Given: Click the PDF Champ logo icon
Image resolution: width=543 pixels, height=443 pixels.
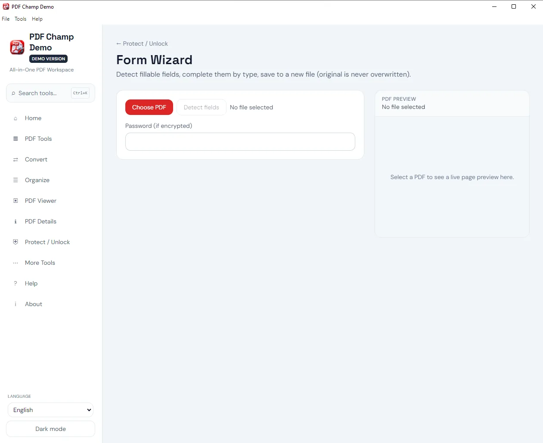Looking at the screenshot, I should 17,47.
